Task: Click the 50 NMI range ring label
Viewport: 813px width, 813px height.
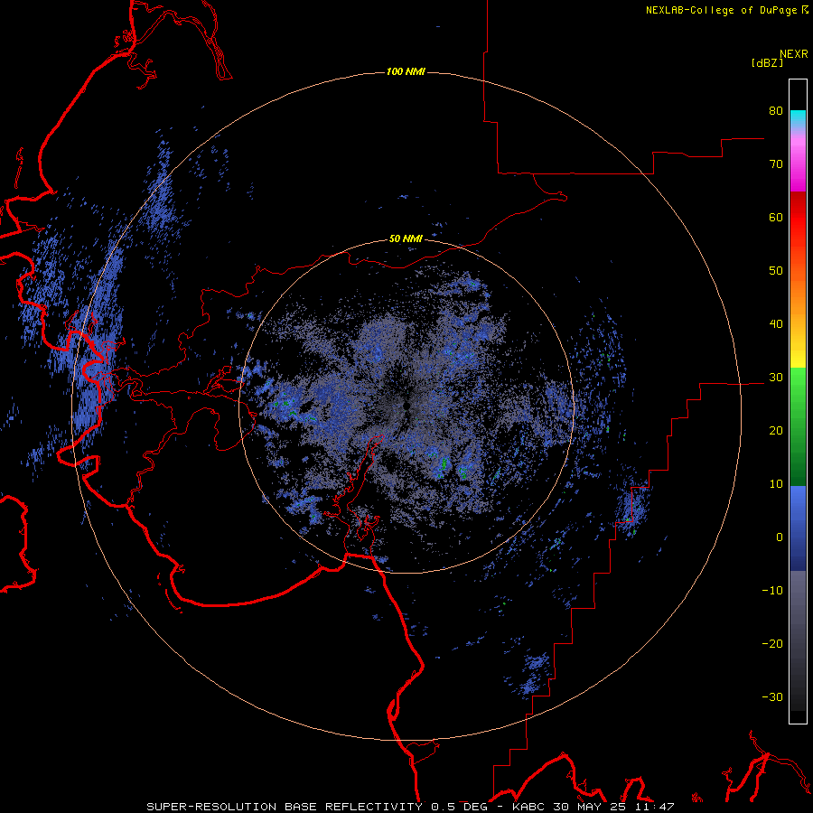Action: pyautogui.click(x=406, y=239)
